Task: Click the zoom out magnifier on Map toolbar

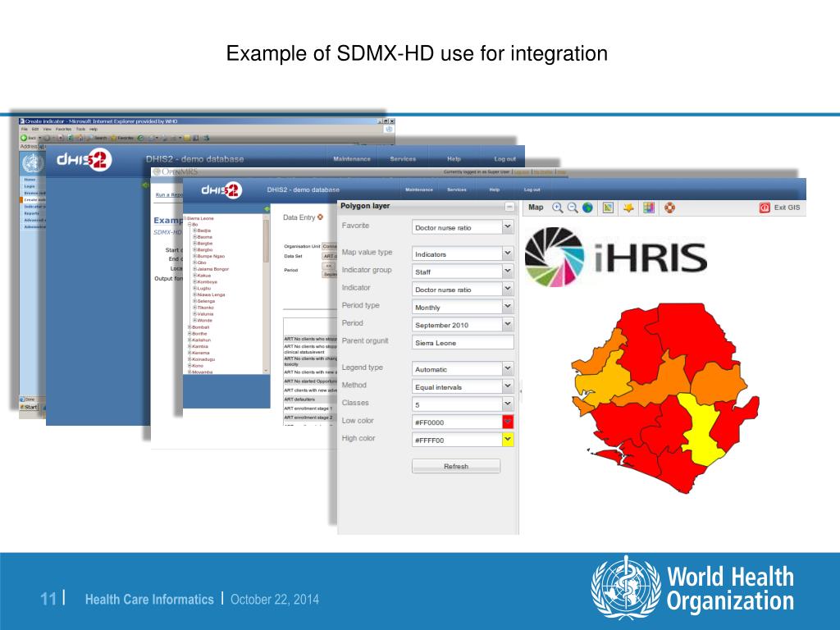Action: pyautogui.click(x=572, y=208)
